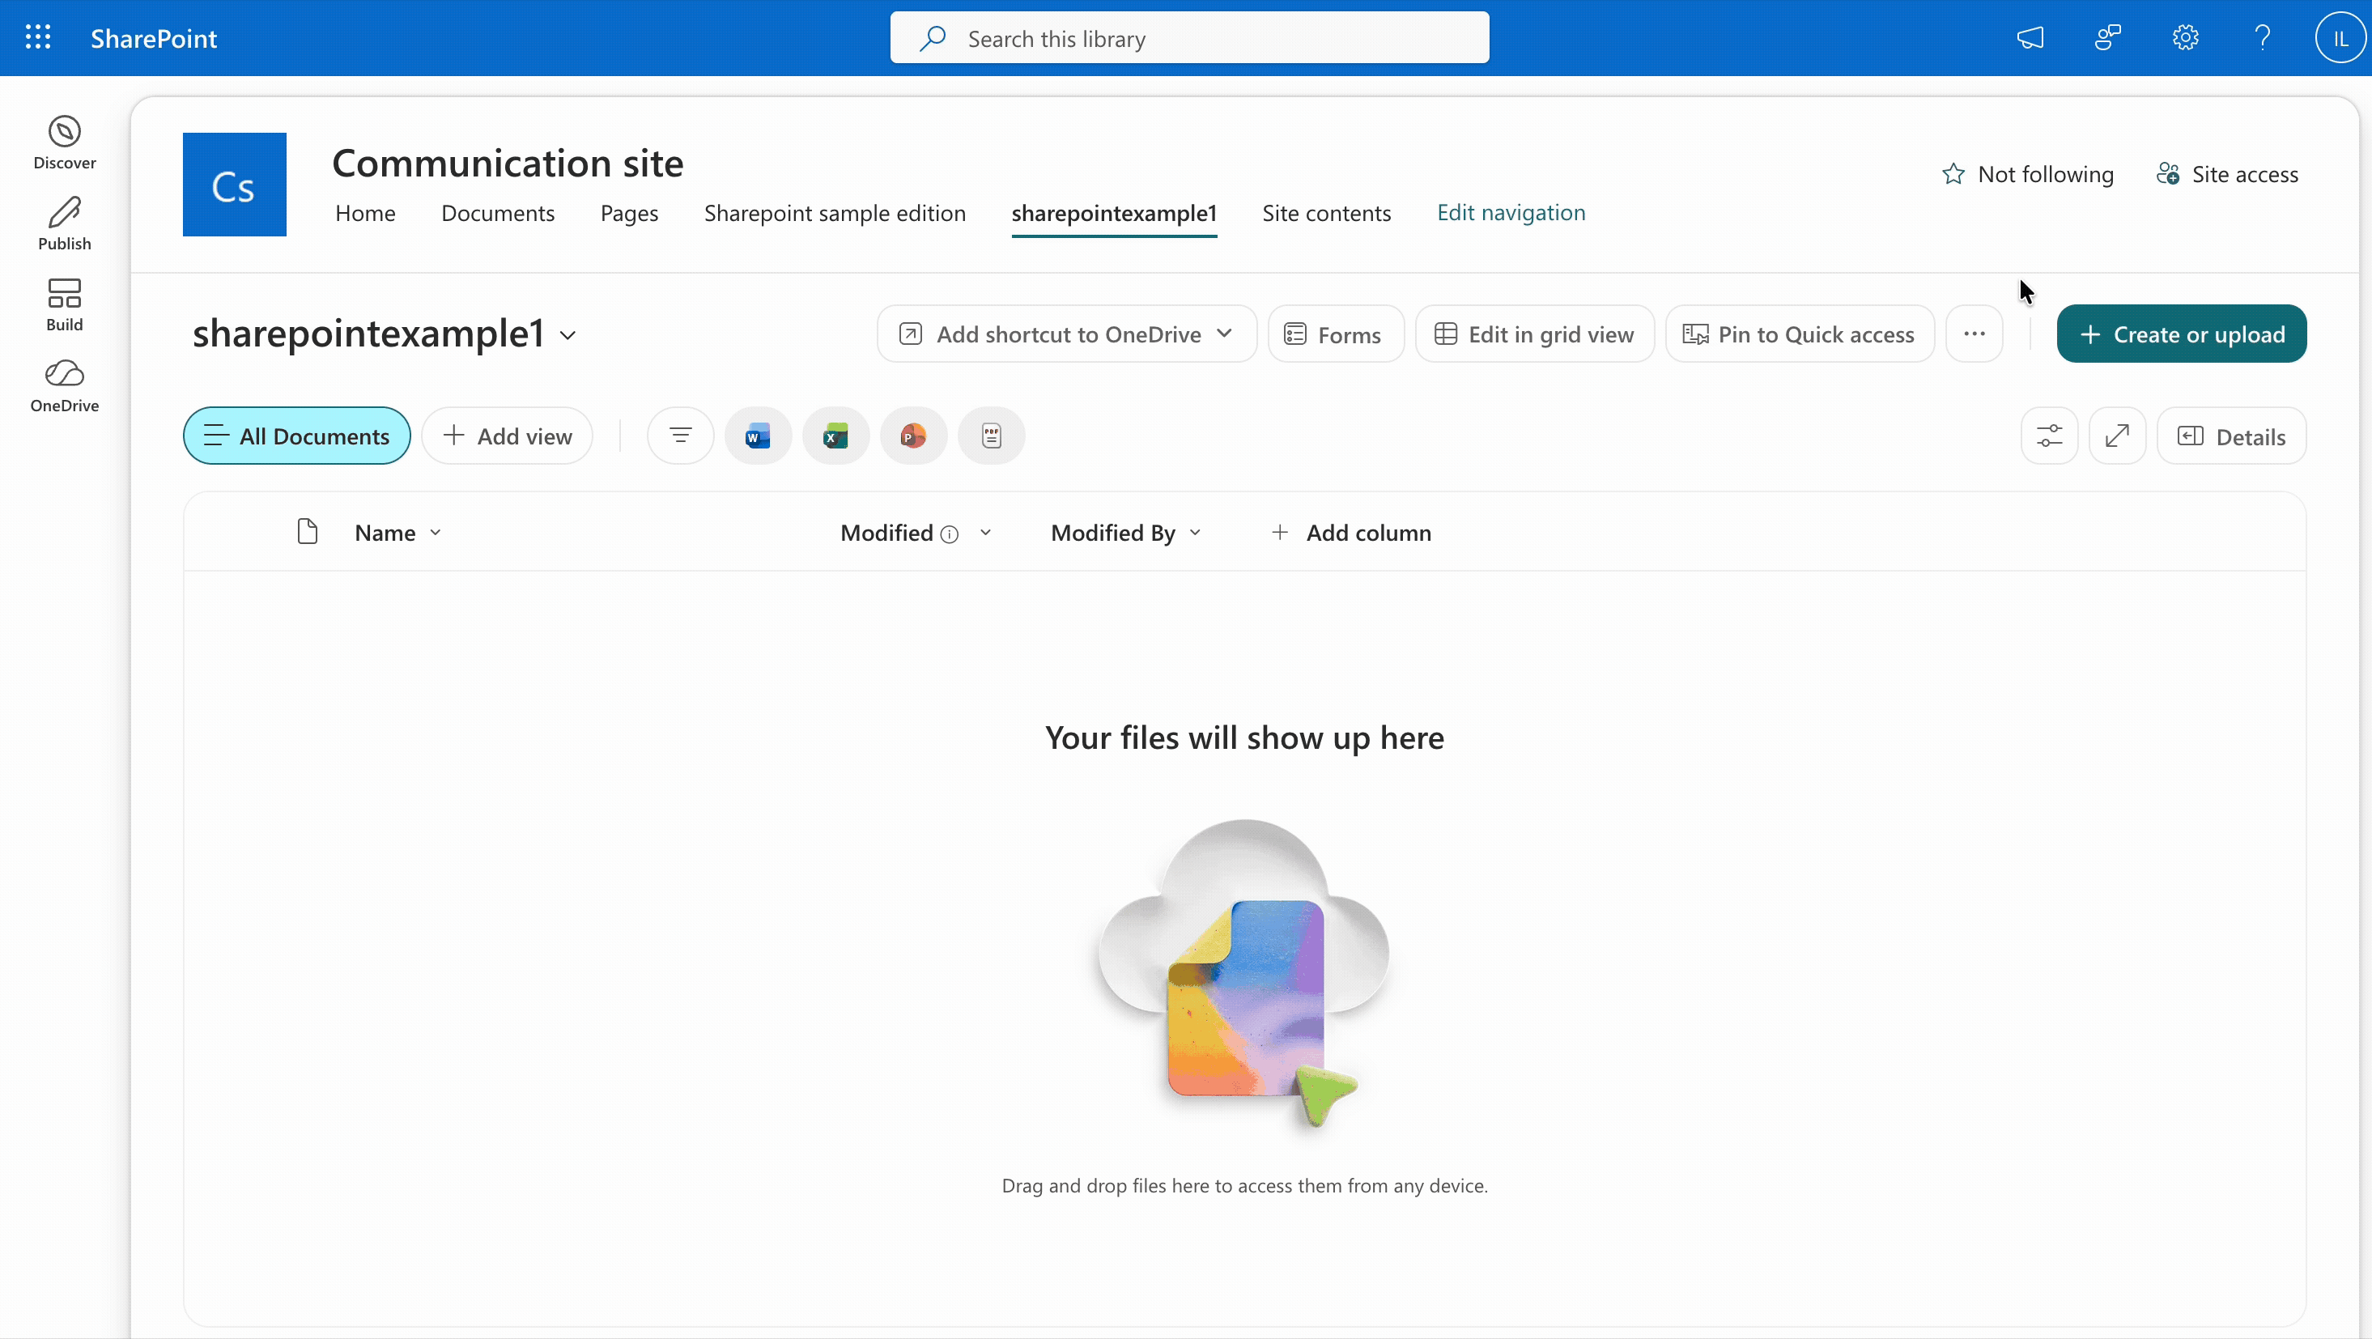Click Add view button
2372x1339 pixels.
tap(508, 436)
